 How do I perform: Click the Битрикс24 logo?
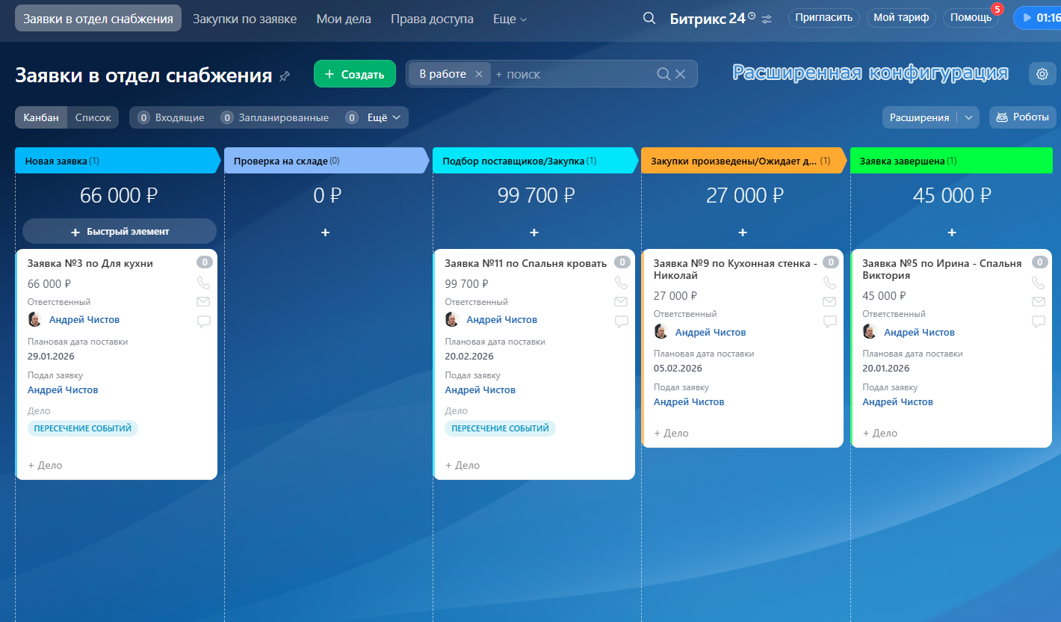(x=708, y=19)
